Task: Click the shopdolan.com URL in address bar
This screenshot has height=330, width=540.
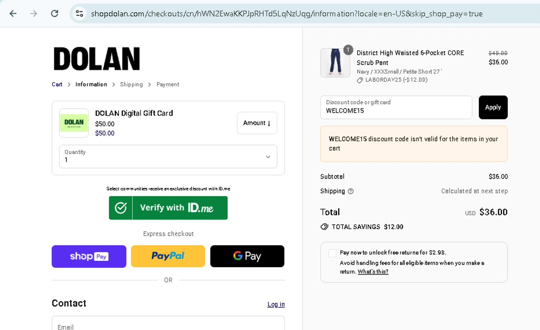Action: (x=287, y=14)
